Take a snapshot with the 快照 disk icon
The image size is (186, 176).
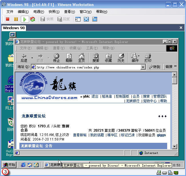click(x=43, y=19)
